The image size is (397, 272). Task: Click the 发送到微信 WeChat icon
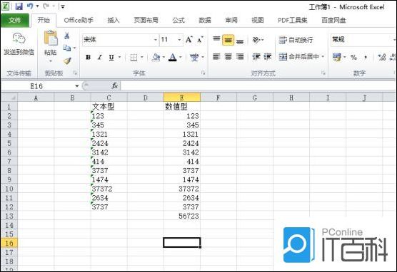click(19, 38)
